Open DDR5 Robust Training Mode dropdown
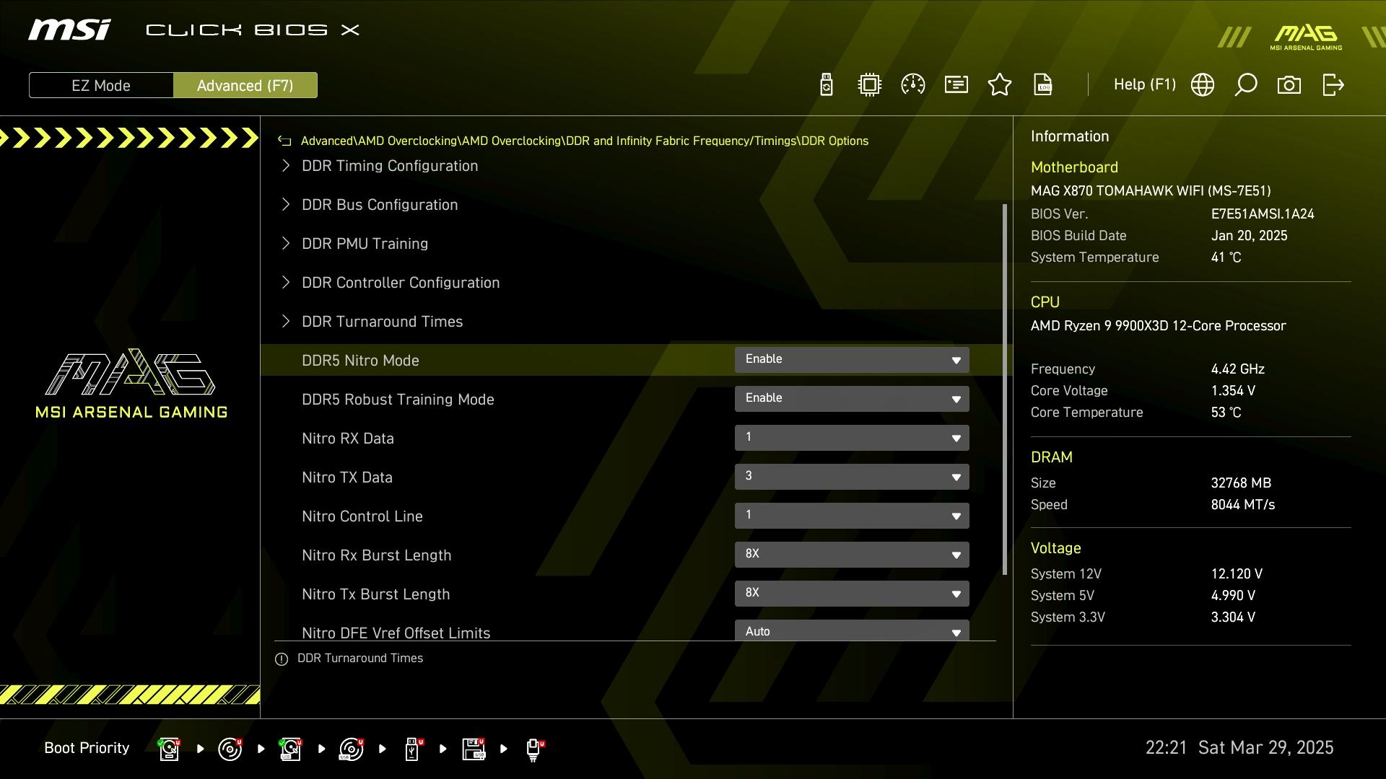The width and height of the screenshot is (1386, 779). tap(852, 399)
